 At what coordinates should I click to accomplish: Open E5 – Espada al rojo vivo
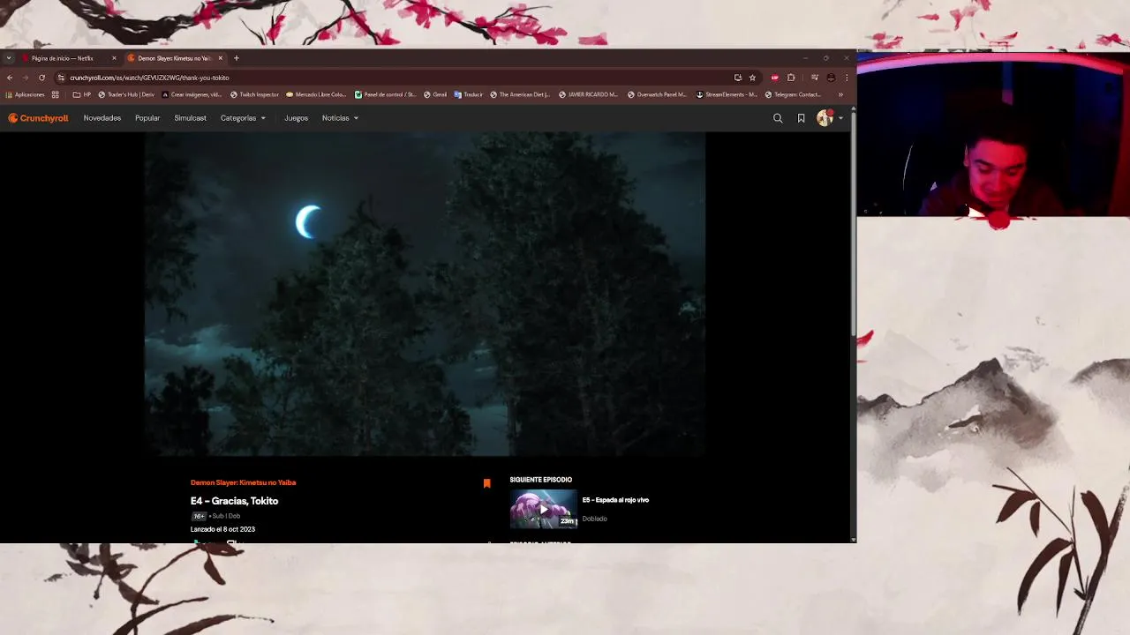615,500
